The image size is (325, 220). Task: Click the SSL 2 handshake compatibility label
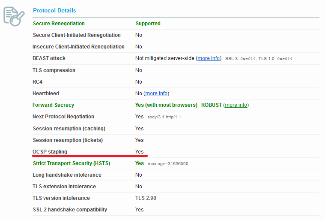70,210
